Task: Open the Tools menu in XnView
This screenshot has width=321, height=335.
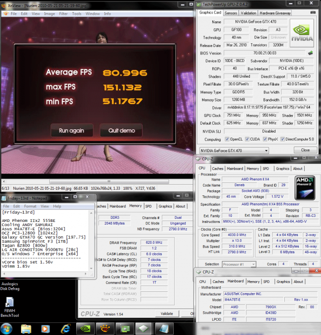Action: (77, 13)
